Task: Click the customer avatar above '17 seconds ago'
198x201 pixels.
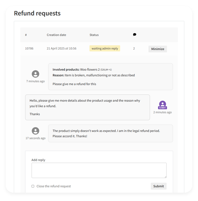Action: pyautogui.click(x=35, y=131)
